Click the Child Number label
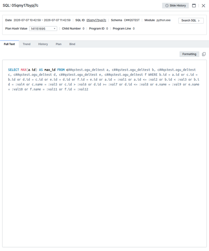This screenshot has height=251, width=209. tap(71, 29)
